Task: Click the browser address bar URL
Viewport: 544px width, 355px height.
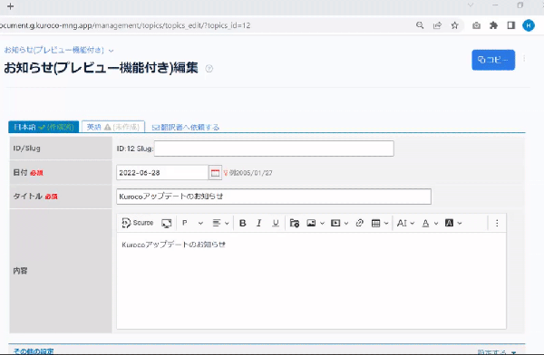Action: 125,25
